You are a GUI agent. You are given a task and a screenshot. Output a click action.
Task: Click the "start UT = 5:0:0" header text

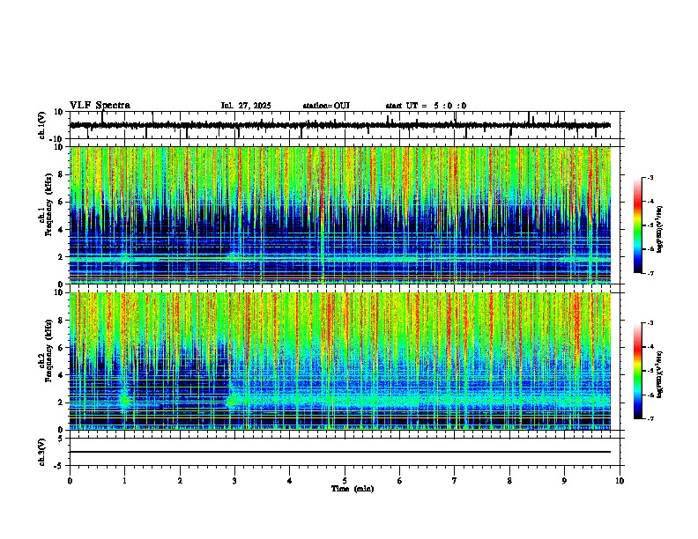(x=426, y=106)
